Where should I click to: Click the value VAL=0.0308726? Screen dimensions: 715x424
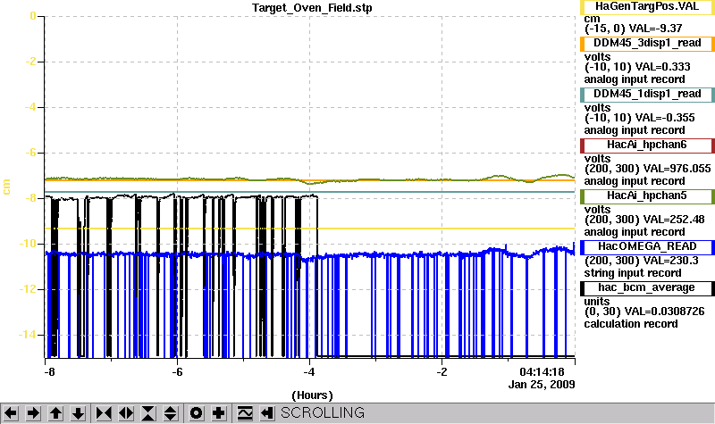[664, 312]
